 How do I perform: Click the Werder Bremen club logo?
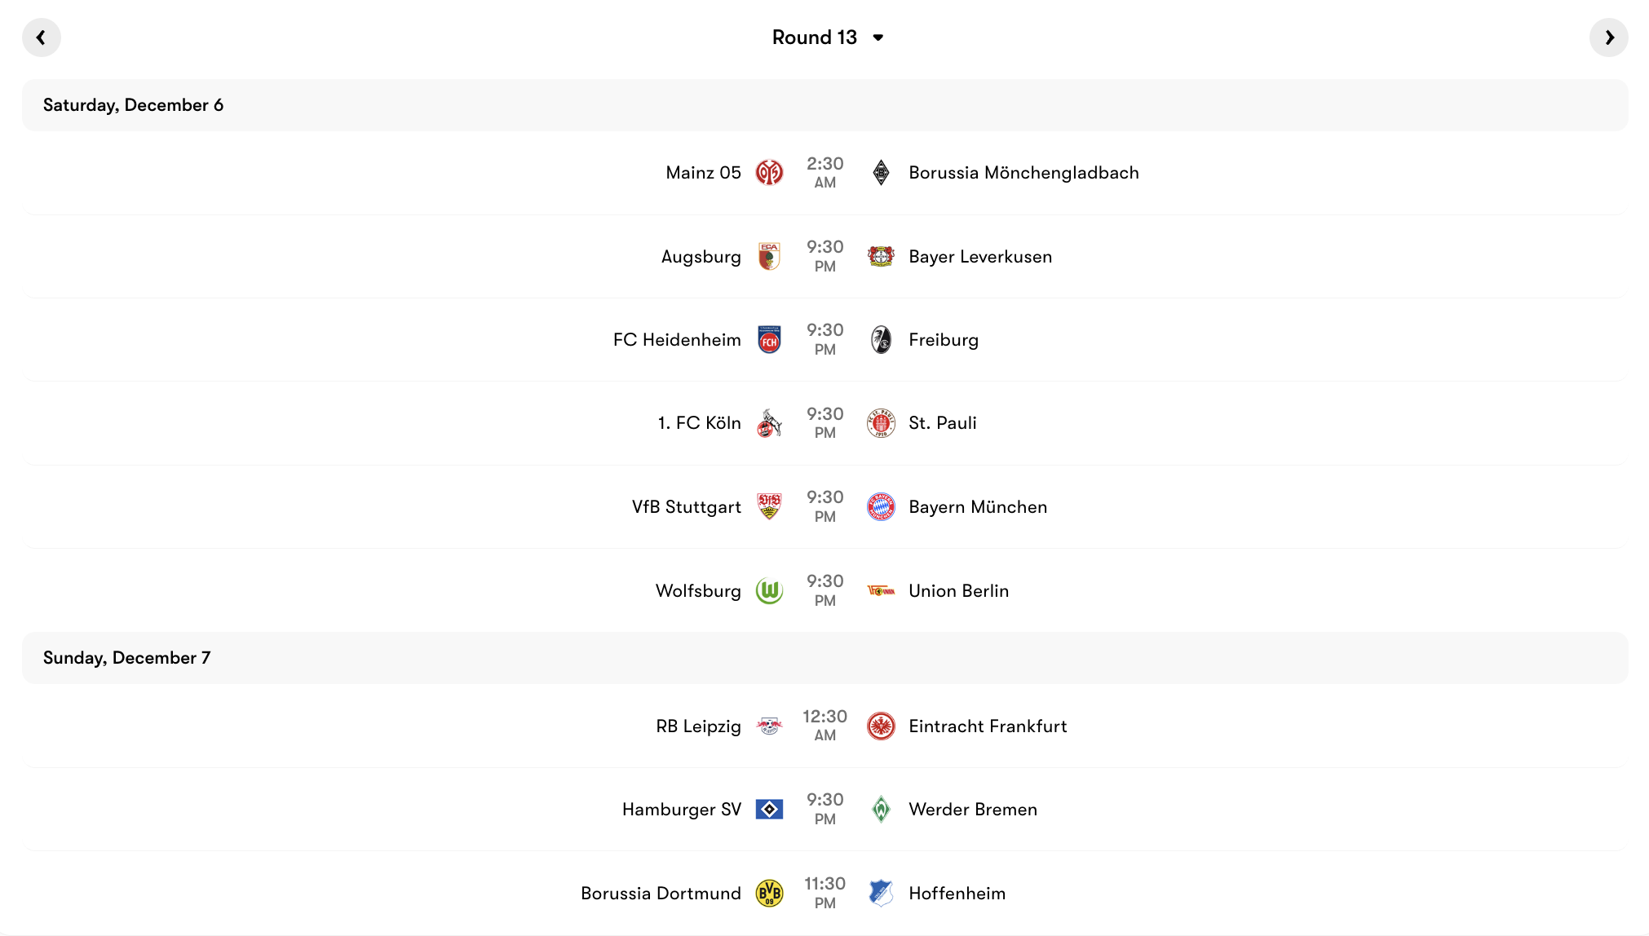tap(882, 809)
